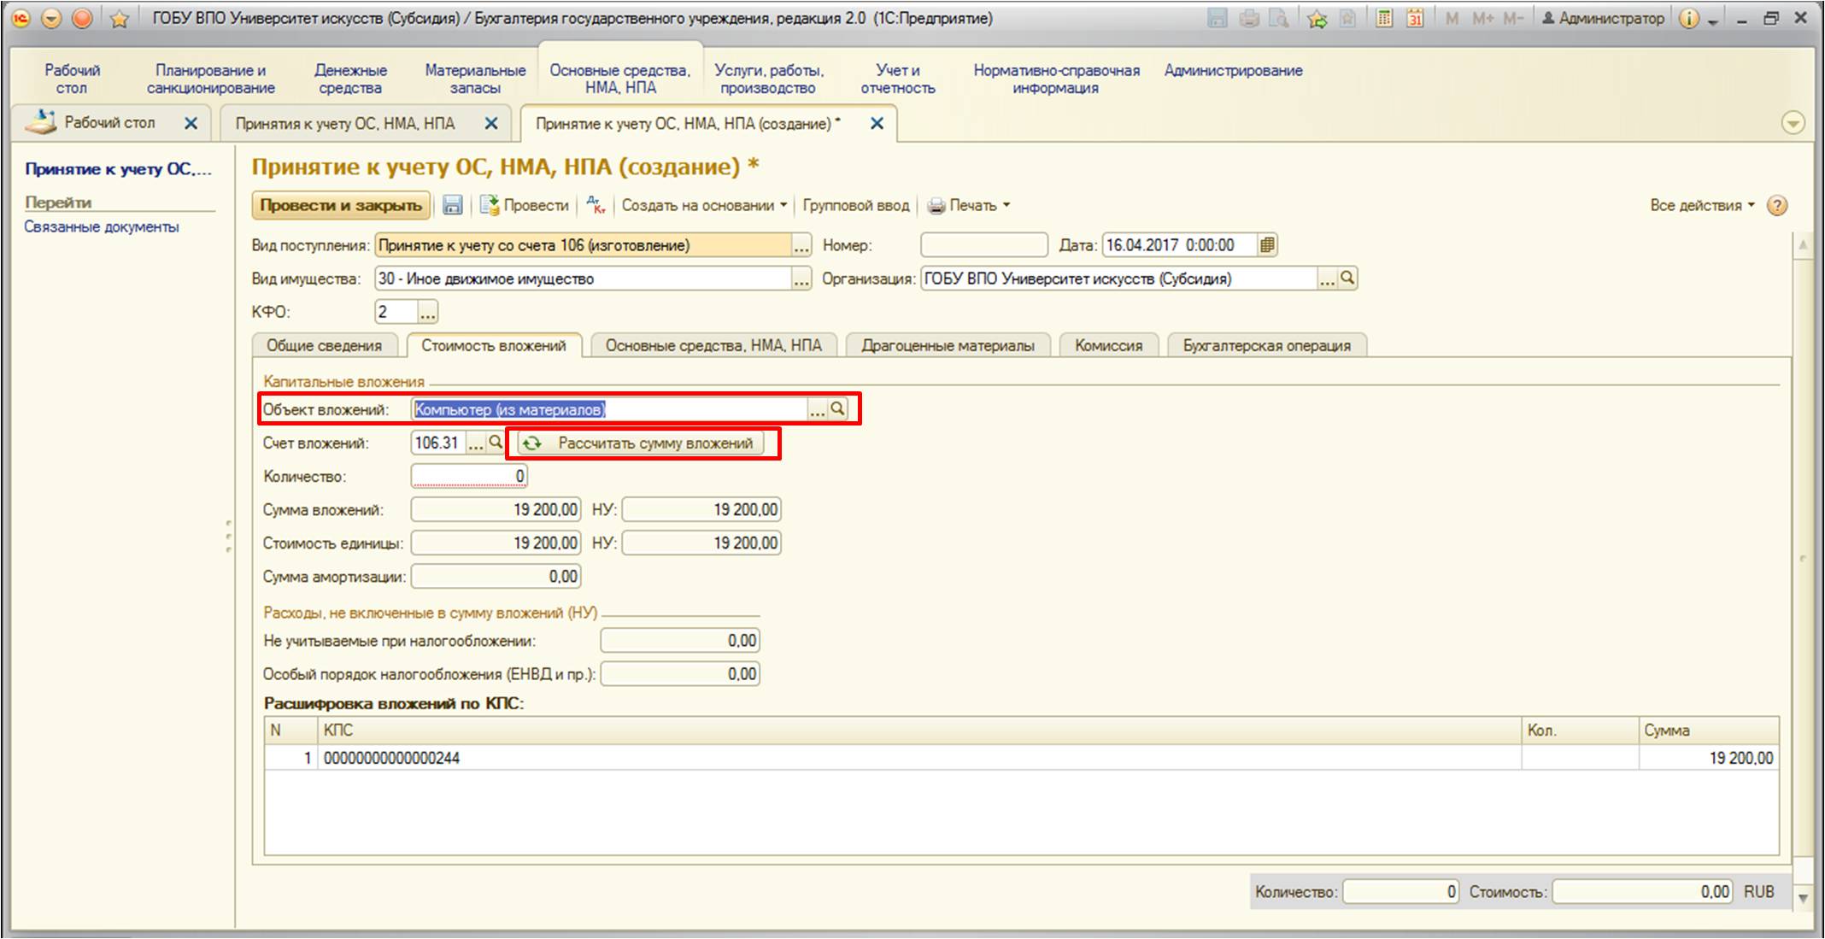Screen dimensions: 1825x939
Task: Open the Дт/Кт postings icon
Action: point(596,205)
